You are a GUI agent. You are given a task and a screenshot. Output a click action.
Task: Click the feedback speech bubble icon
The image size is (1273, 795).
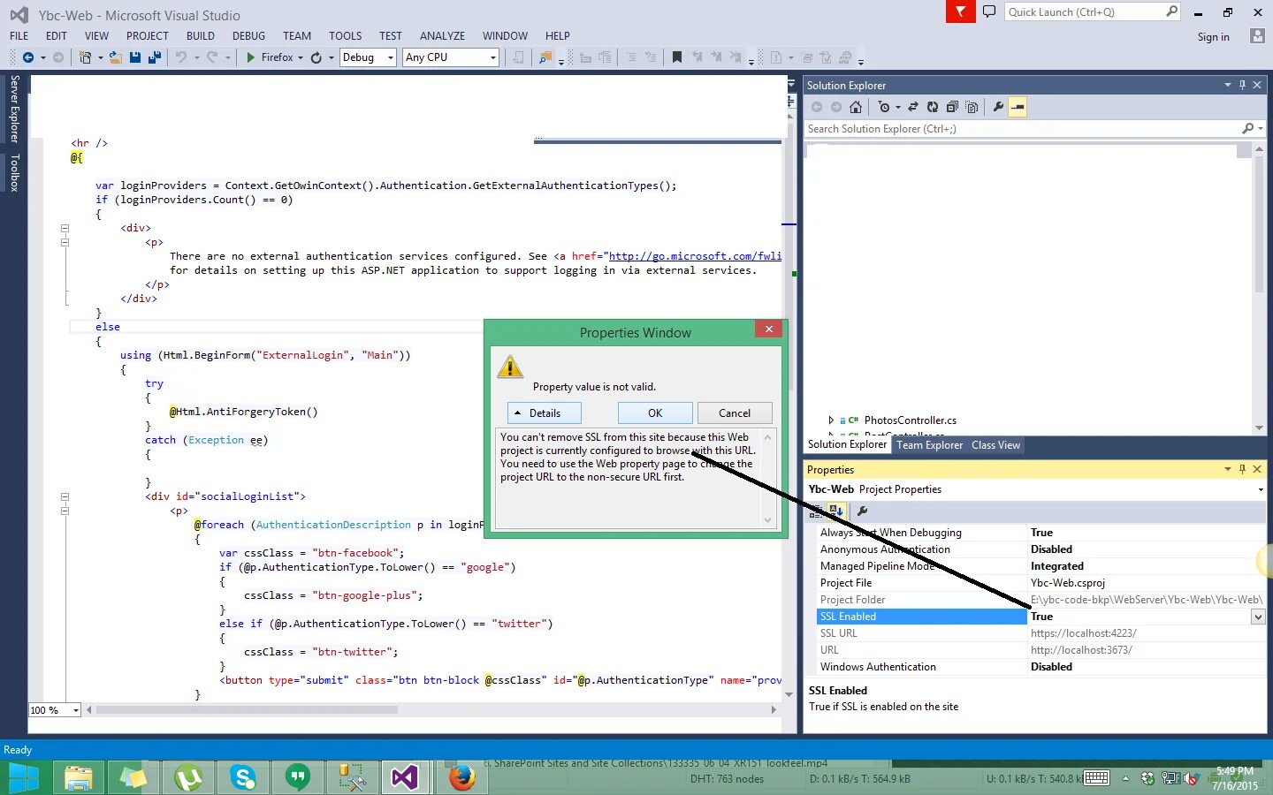coord(989,11)
